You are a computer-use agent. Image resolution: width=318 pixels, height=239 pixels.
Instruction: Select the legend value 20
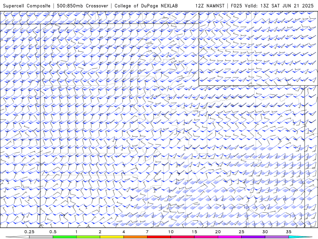point(218,232)
